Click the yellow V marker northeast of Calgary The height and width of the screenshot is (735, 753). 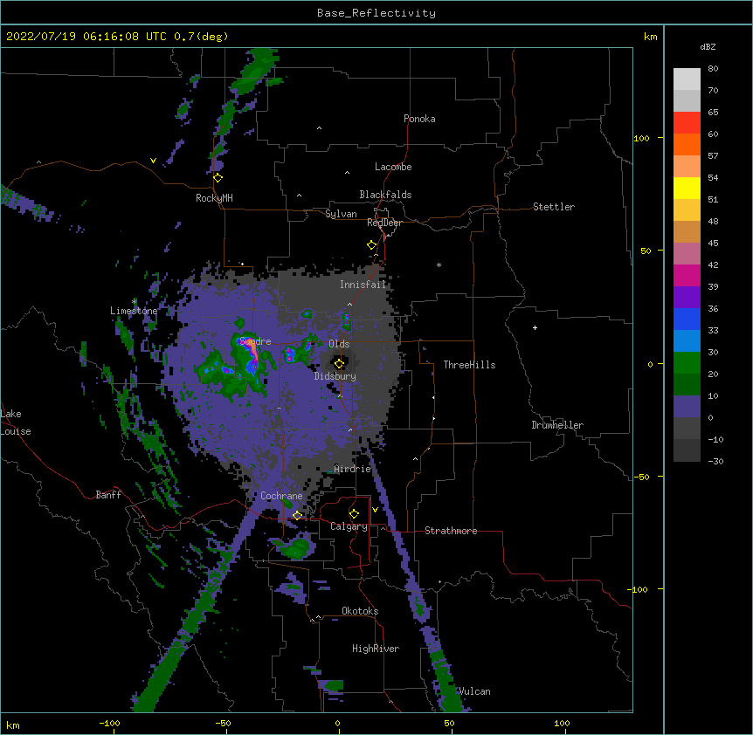pyautogui.click(x=375, y=510)
